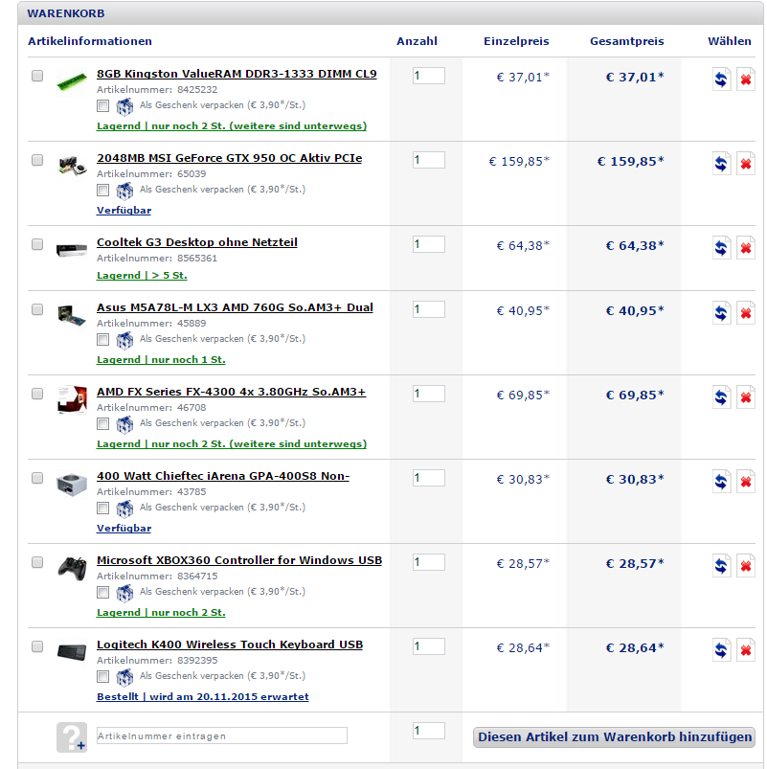
Task: Click 'Diesen Artikel zum Warenkorb hinzufügen' button
Action: [x=614, y=737]
